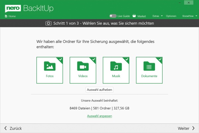199x133 pixels.
Task: Continue with Weiter
Action: (x=186, y=128)
